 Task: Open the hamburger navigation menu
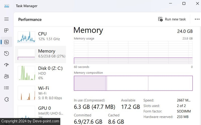pyautogui.click(x=7, y=19)
